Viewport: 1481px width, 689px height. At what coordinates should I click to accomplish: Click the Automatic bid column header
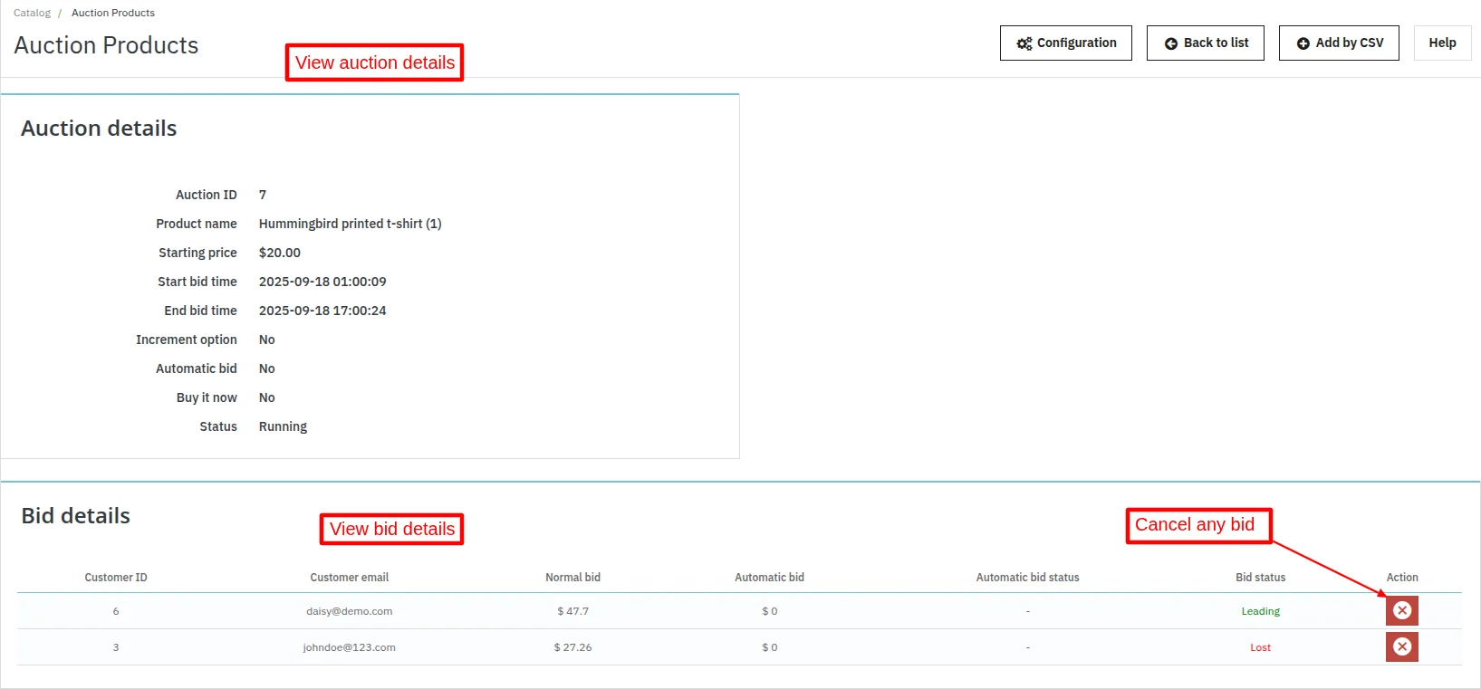(769, 578)
